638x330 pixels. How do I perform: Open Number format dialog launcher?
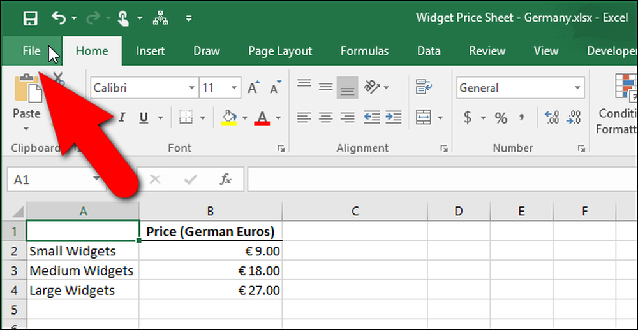(581, 148)
